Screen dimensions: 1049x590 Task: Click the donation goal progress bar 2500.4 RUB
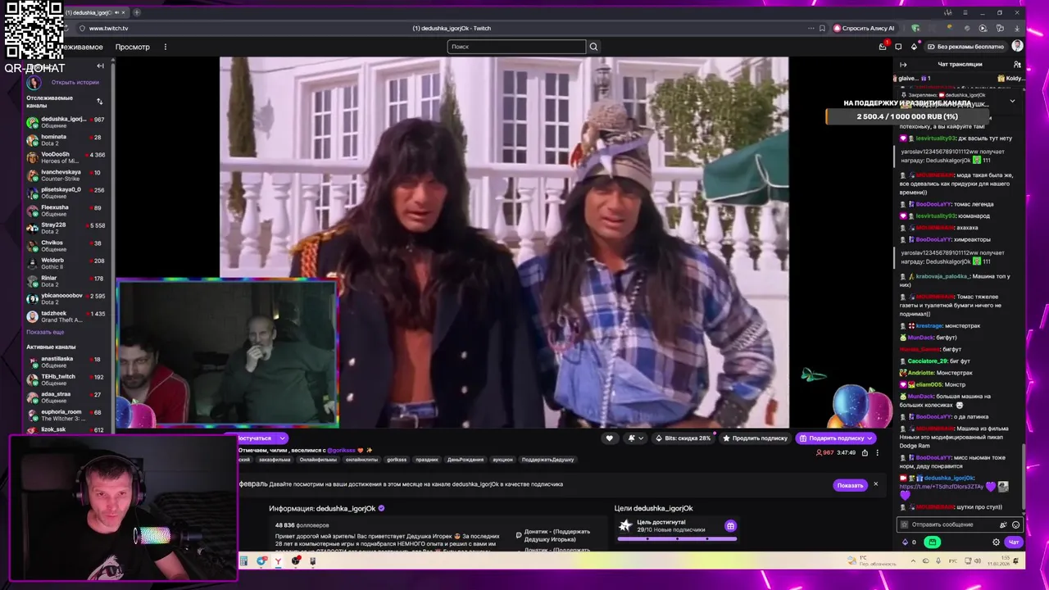(x=907, y=116)
